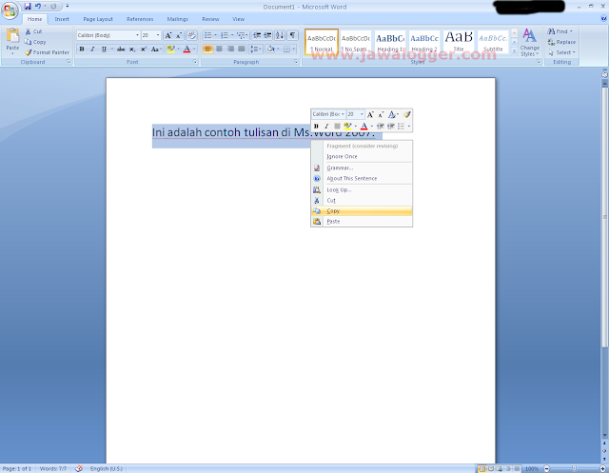Screen dimensions: 609x473
Task: Click Find in the Editing group
Action: pos(560,31)
